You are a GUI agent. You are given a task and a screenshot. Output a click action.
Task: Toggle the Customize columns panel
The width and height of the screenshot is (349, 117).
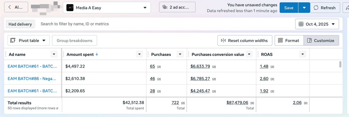click(321, 41)
